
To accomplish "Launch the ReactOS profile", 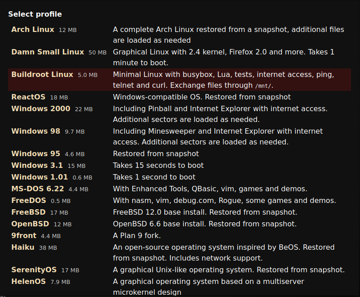I will tap(28, 97).
